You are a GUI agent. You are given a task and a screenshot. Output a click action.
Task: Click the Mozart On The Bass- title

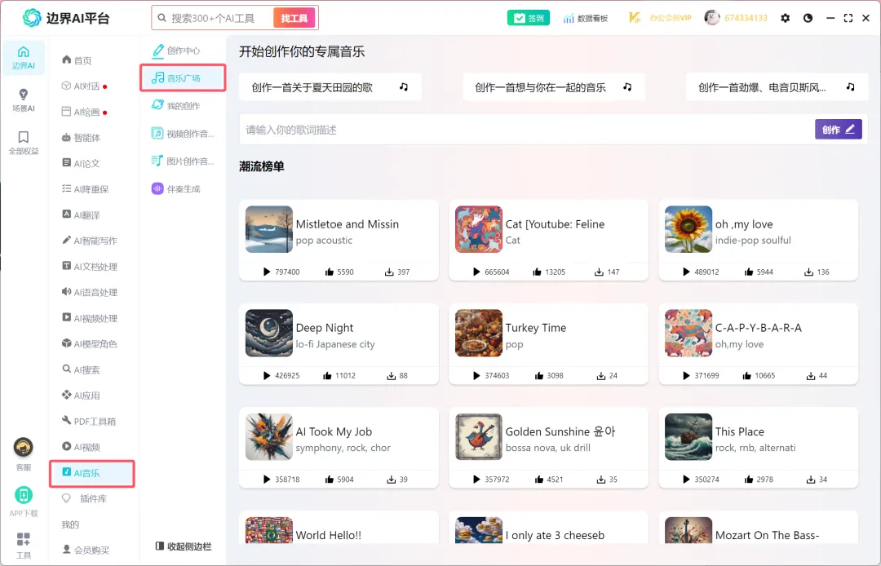tap(767, 535)
